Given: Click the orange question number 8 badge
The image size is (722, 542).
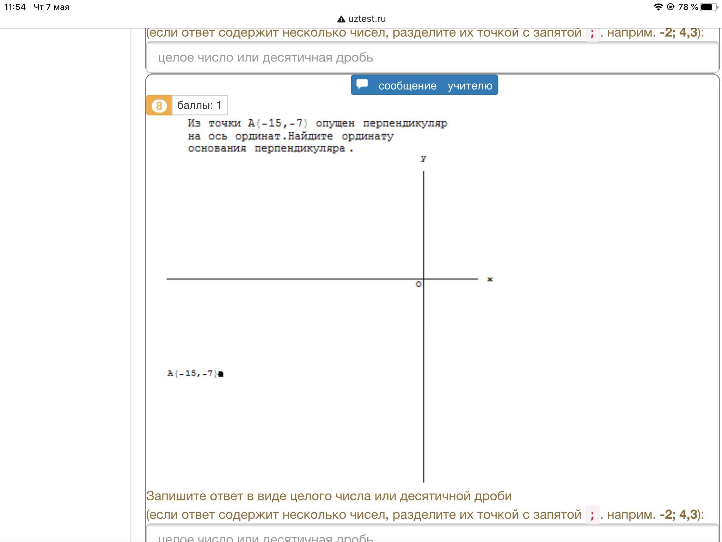Looking at the screenshot, I should tap(159, 105).
